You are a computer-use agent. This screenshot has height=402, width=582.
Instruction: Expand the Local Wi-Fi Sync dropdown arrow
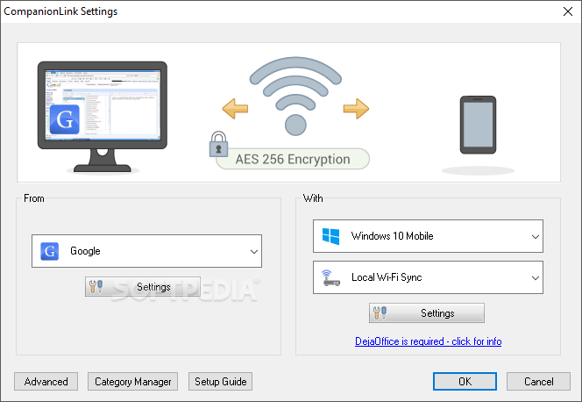(536, 278)
